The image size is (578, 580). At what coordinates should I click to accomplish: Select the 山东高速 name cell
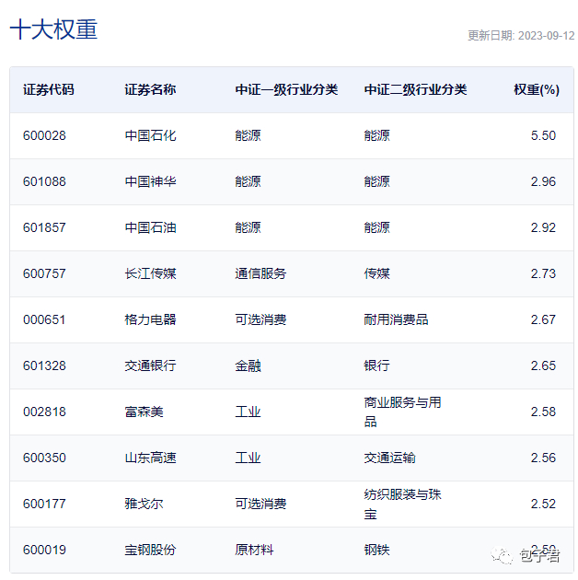pyautogui.click(x=150, y=458)
